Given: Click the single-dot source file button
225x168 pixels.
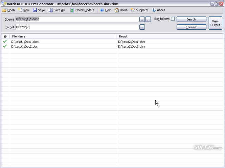Looking at the screenshot, I should (x=148, y=19).
